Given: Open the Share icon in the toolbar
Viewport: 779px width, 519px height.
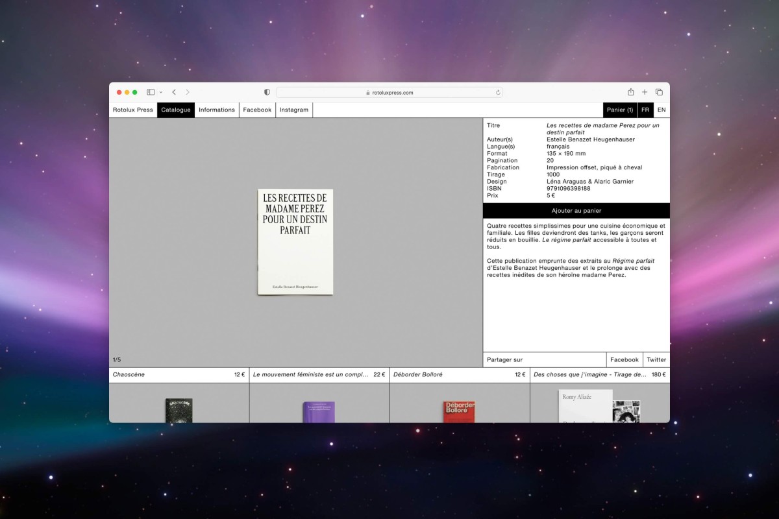Looking at the screenshot, I should coord(630,92).
